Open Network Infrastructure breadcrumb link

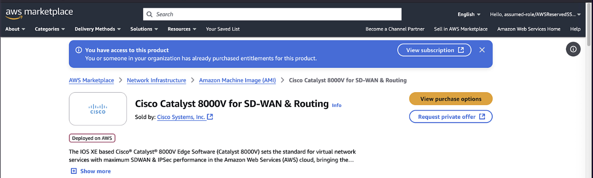click(157, 80)
